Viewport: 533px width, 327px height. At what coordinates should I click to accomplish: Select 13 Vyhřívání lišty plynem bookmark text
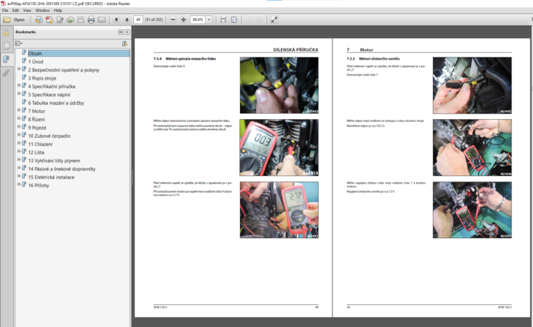(x=54, y=161)
